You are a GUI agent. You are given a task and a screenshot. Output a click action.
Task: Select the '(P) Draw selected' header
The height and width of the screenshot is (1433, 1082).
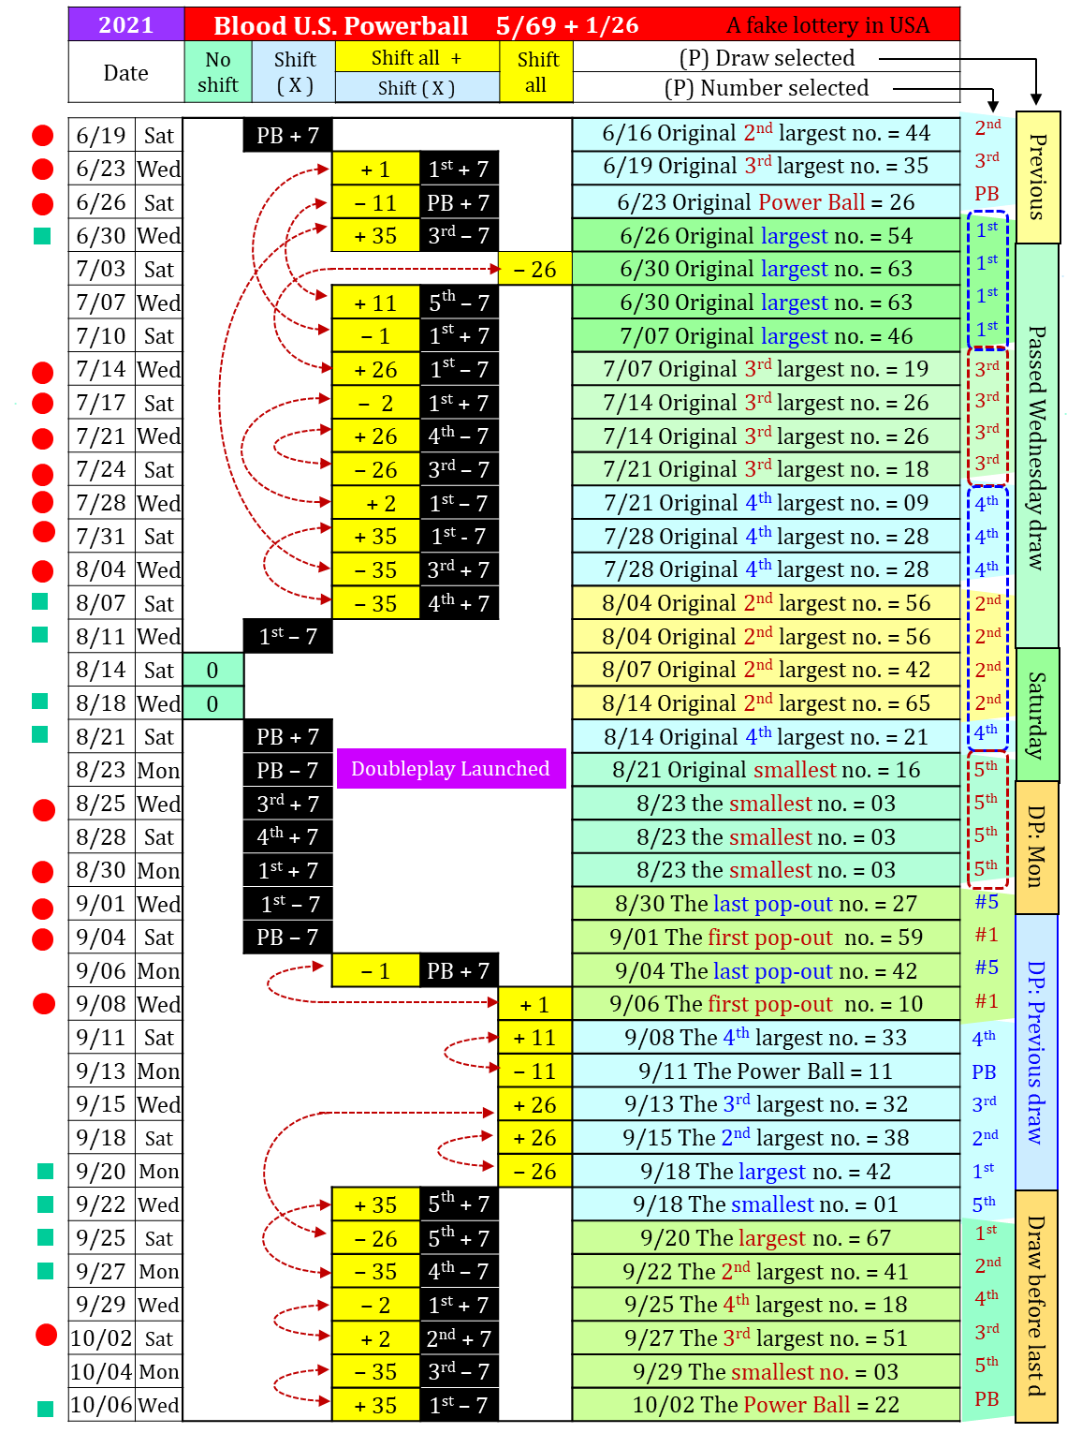point(767,58)
